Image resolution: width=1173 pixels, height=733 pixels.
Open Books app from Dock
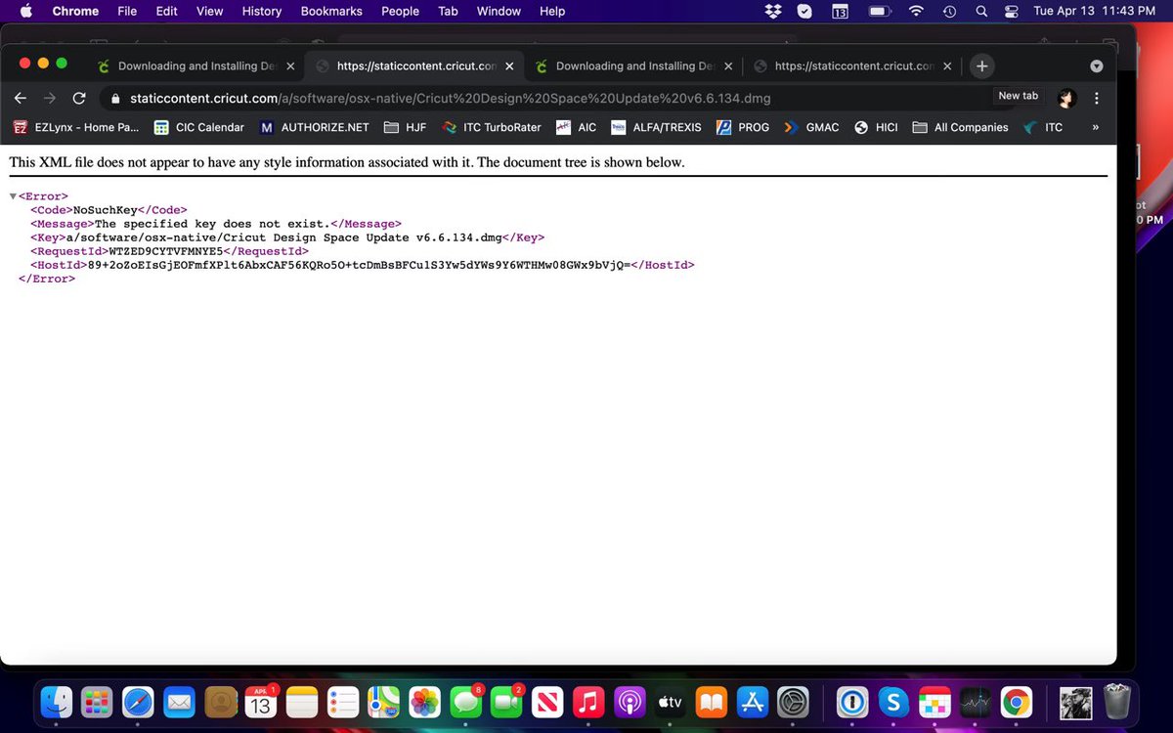(x=712, y=702)
